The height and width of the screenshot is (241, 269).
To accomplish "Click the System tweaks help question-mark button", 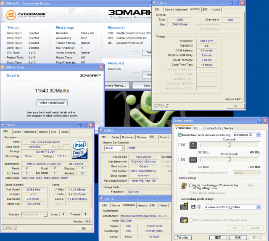I will coord(259,120).
